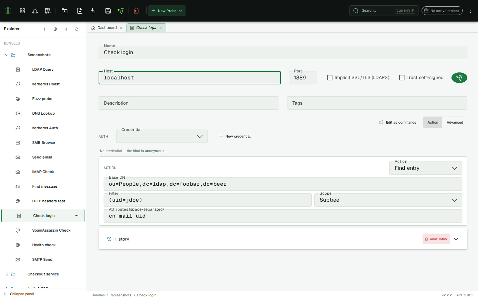
Task: Click the new folder toolbar icon
Action: click(65, 11)
